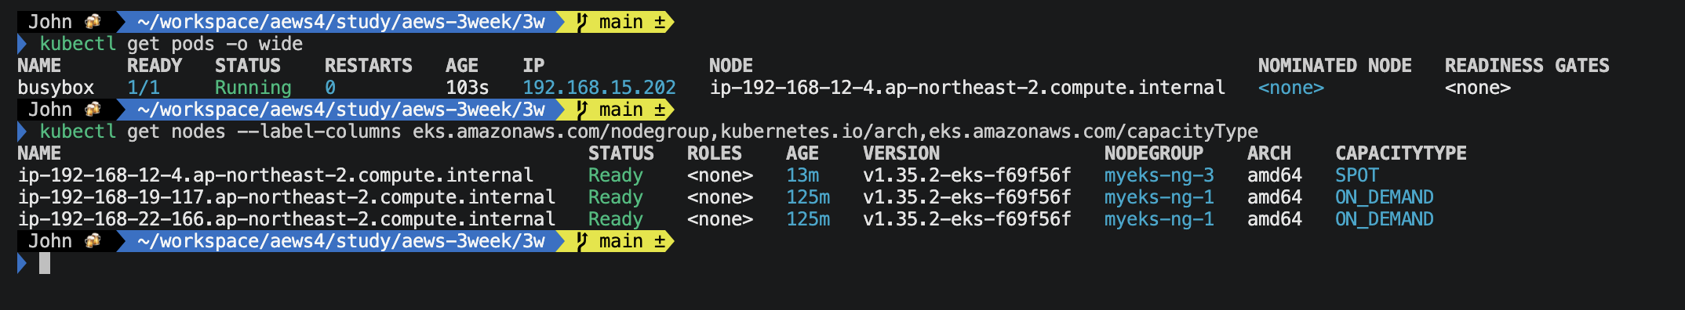Click the pod age '103s'
The width and height of the screenshot is (1685, 310).
[x=468, y=88]
